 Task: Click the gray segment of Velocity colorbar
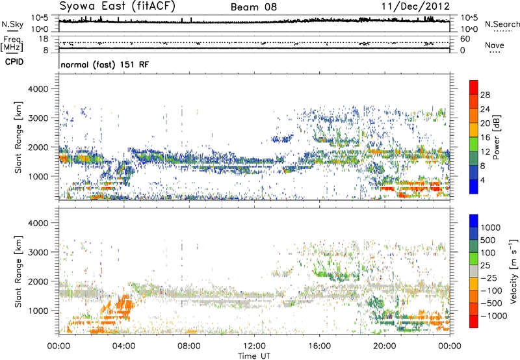(474, 271)
